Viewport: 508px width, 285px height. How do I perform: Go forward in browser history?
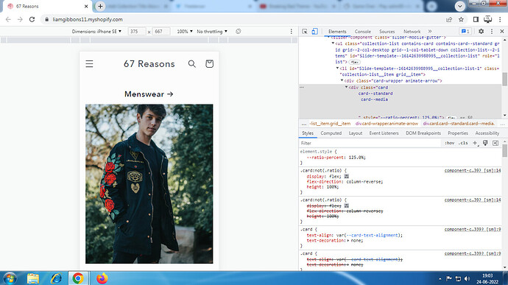click(x=20, y=19)
